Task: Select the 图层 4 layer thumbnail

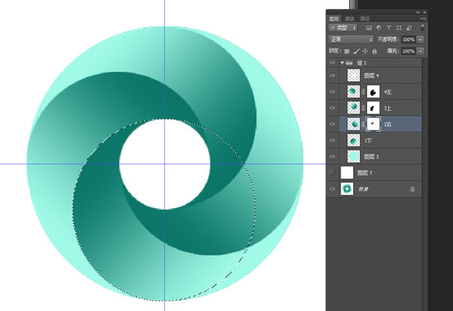Action: [354, 76]
